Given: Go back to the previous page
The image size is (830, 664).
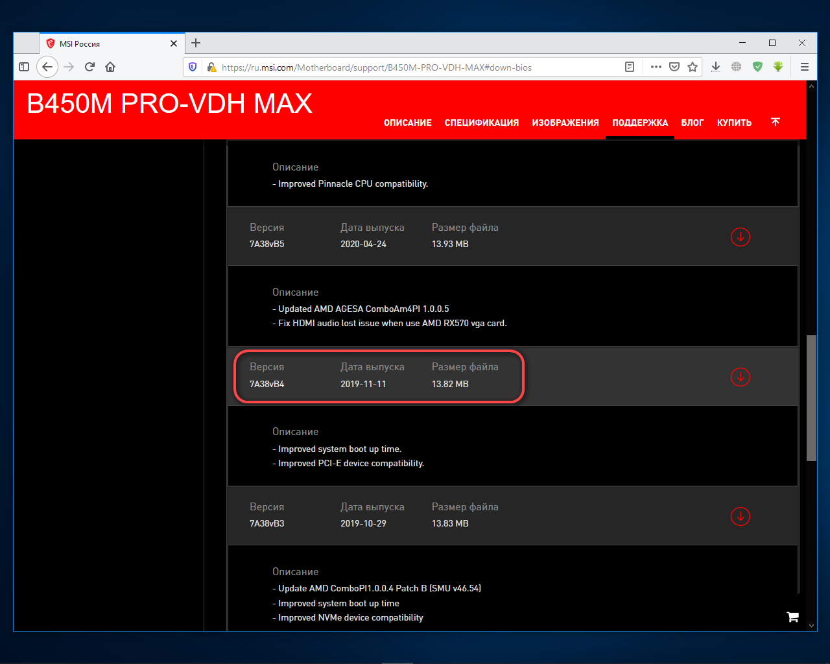Looking at the screenshot, I should click(x=47, y=67).
